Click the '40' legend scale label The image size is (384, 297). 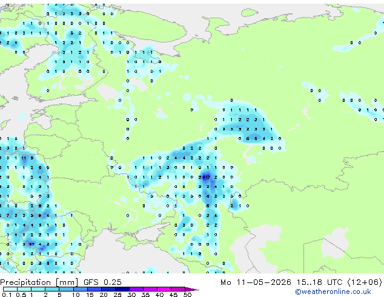point(159,295)
